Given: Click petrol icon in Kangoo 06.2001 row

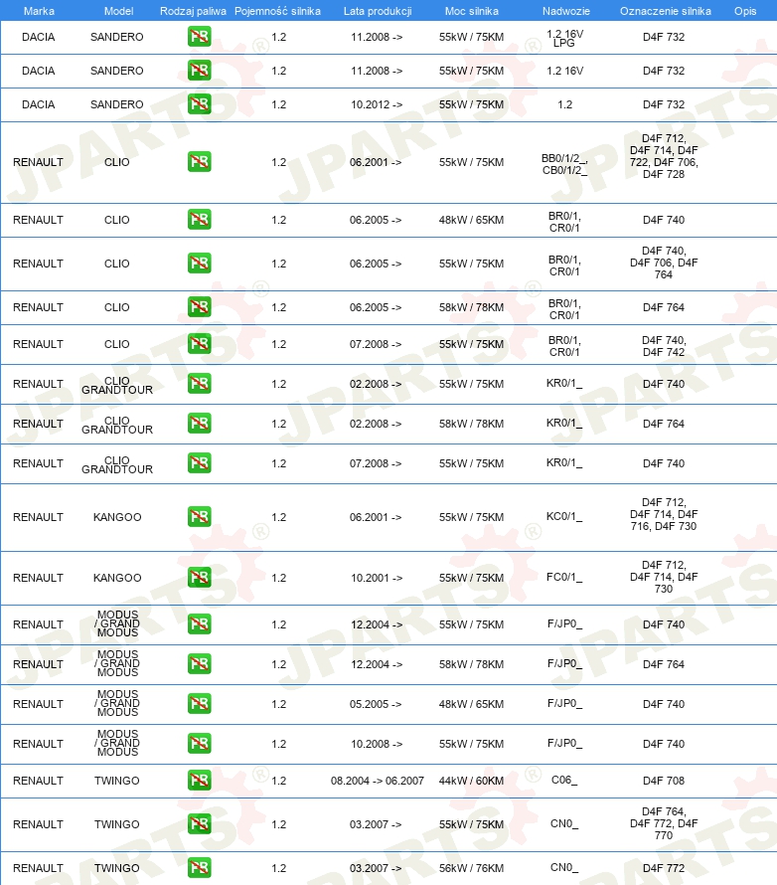Looking at the screenshot, I should [x=199, y=517].
